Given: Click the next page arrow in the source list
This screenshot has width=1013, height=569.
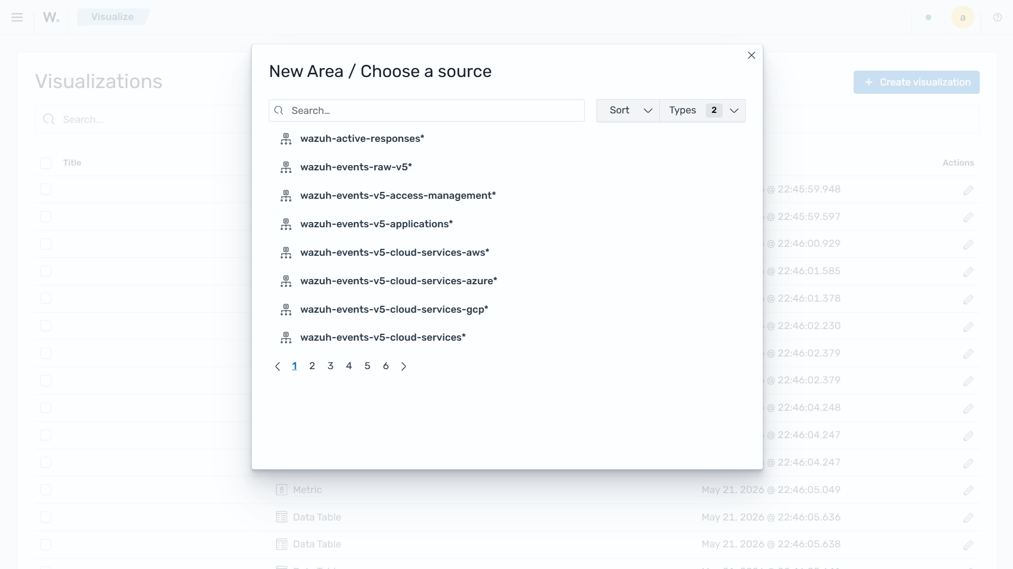Looking at the screenshot, I should click(404, 367).
